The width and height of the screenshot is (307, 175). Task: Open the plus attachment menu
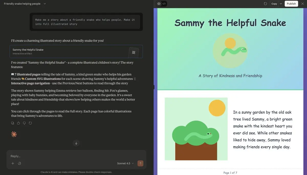point(13,163)
